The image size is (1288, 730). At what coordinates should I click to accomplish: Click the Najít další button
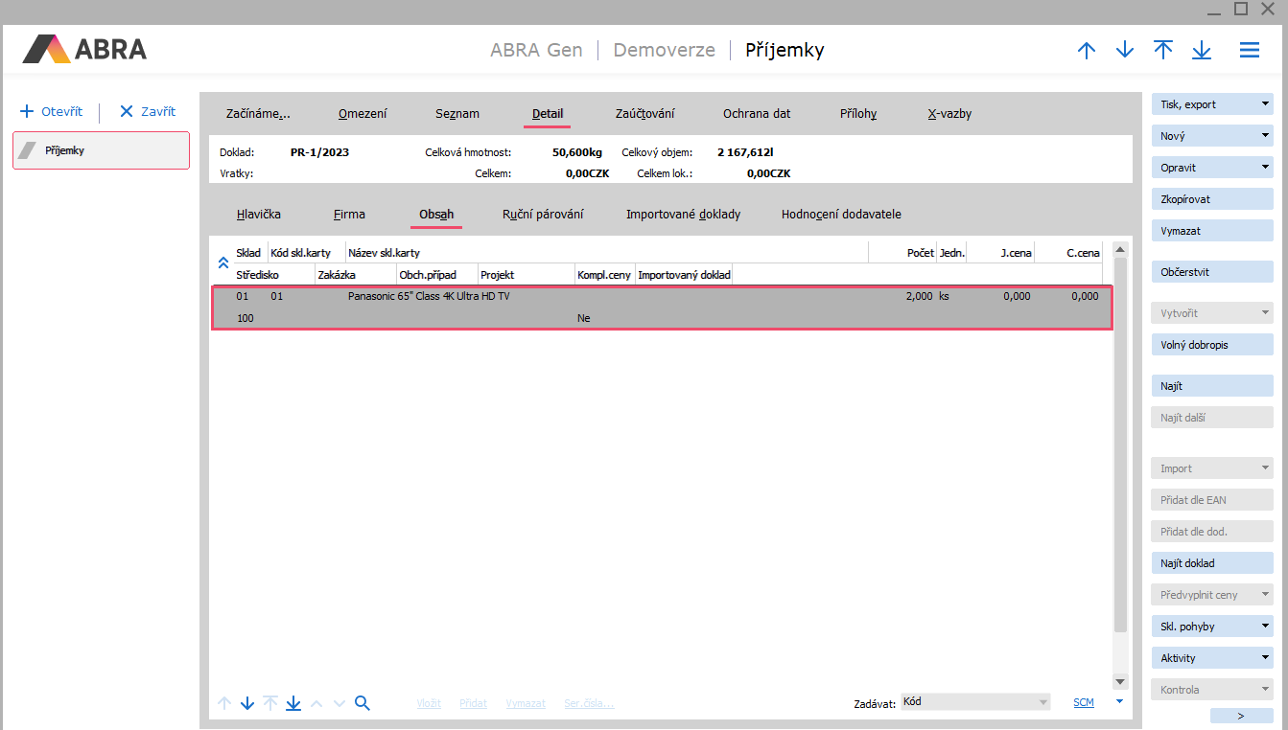click(1212, 418)
